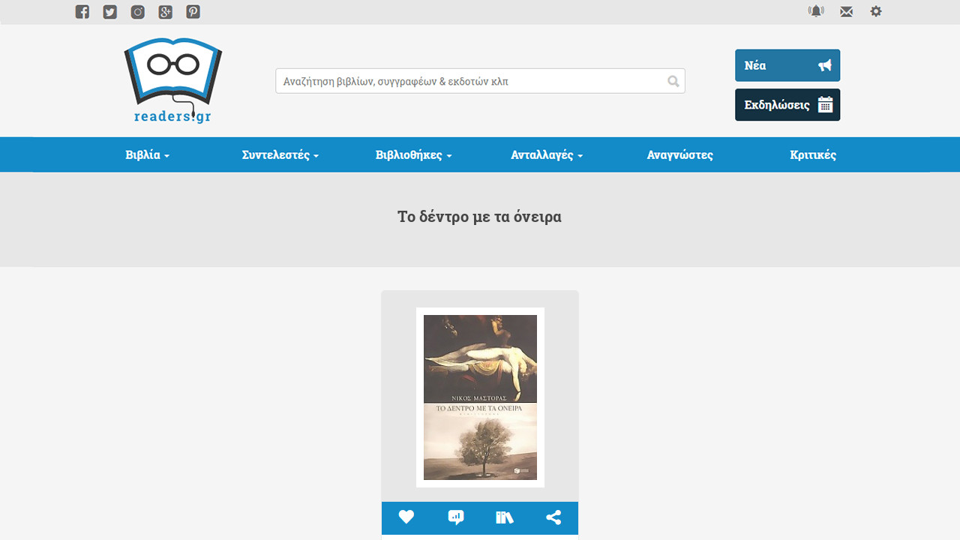Screen dimensions: 960x540
Task: Add book to library with books icon
Action: (505, 517)
